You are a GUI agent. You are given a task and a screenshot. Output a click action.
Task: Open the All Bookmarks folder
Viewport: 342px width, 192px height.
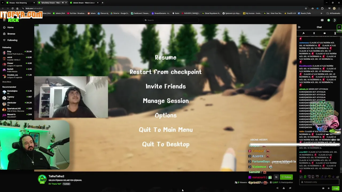[x=333, y=13]
